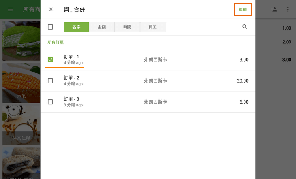Image resolution: width=296 pixels, height=179 pixels.
Task: Toggle the select-all orders checkbox
Action: [x=51, y=27]
